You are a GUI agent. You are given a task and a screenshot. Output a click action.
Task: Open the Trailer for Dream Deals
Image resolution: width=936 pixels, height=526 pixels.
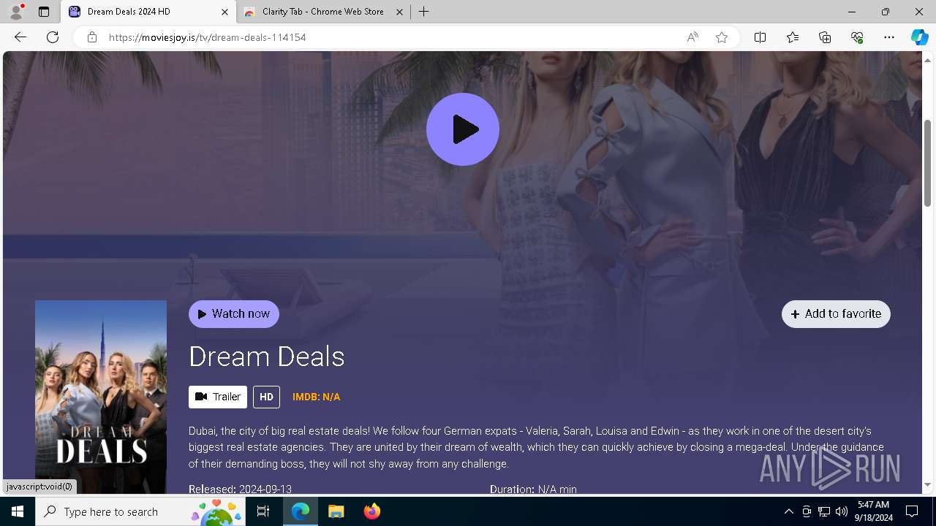point(218,397)
